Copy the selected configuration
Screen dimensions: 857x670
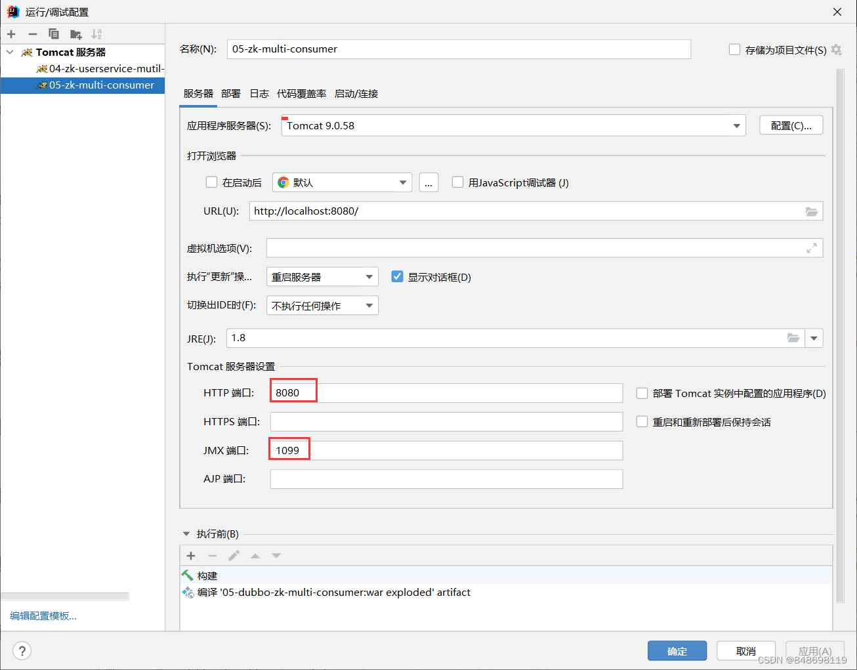pos(54,34)
